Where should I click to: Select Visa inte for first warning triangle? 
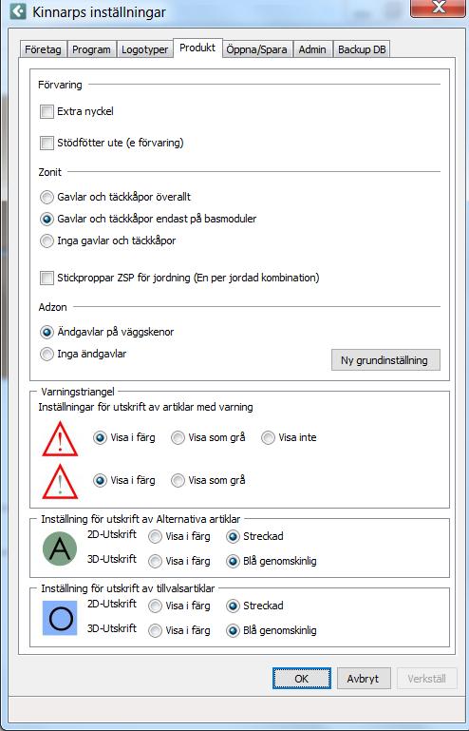point(268,438)
